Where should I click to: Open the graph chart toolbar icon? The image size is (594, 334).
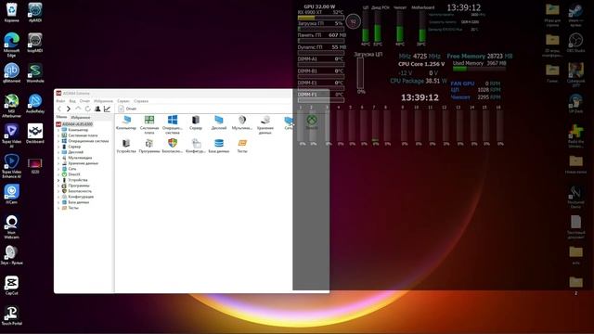(x=108, y=109)
